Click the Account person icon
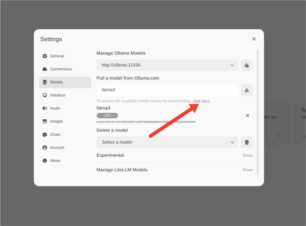Viewport: 306px width, 226px height. (45, 148)
